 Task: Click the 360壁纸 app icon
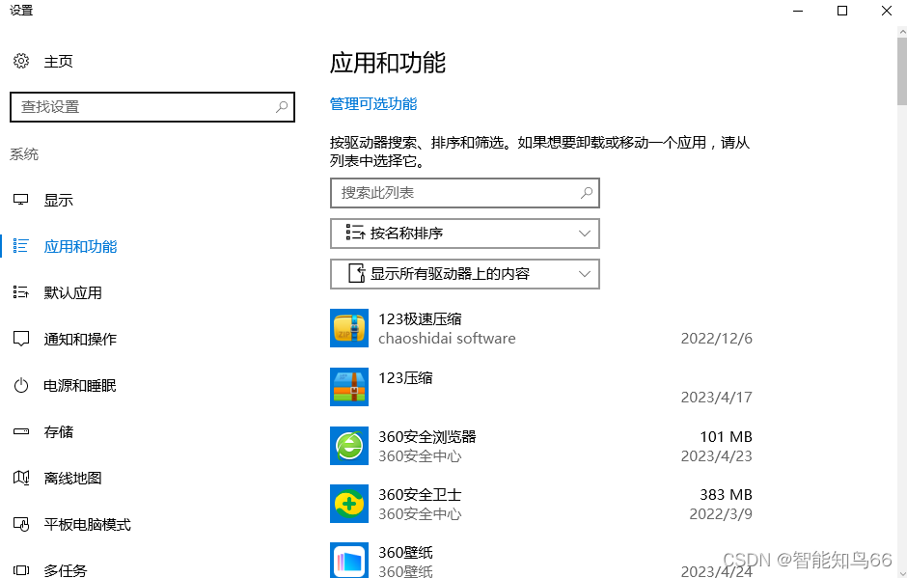348,560
